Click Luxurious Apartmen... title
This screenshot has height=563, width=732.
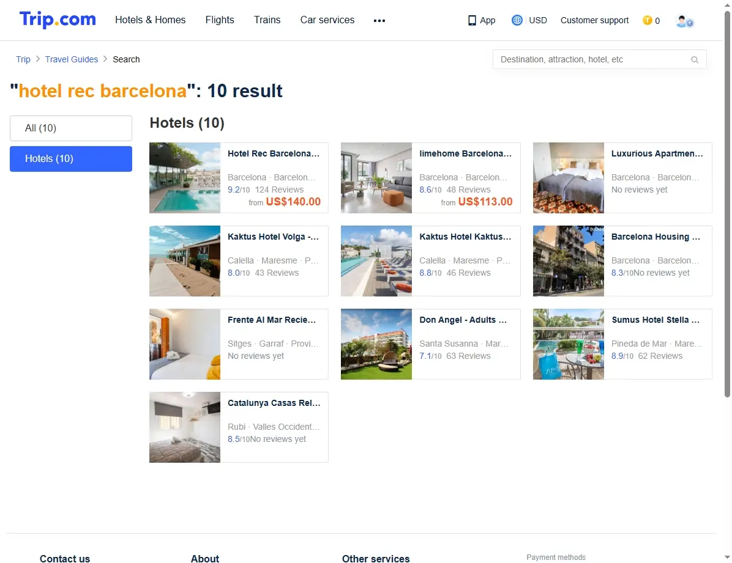pos(657,153)
